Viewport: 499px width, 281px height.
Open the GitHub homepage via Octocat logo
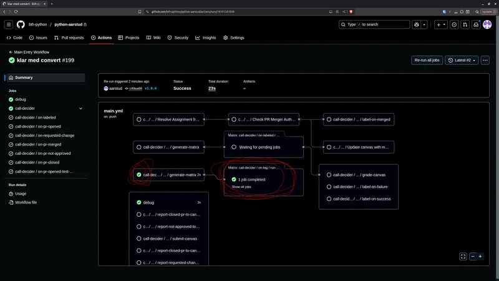pyautogui.click(x=21, y=24)
